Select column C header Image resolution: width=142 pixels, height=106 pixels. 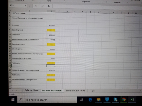[59, 11]
